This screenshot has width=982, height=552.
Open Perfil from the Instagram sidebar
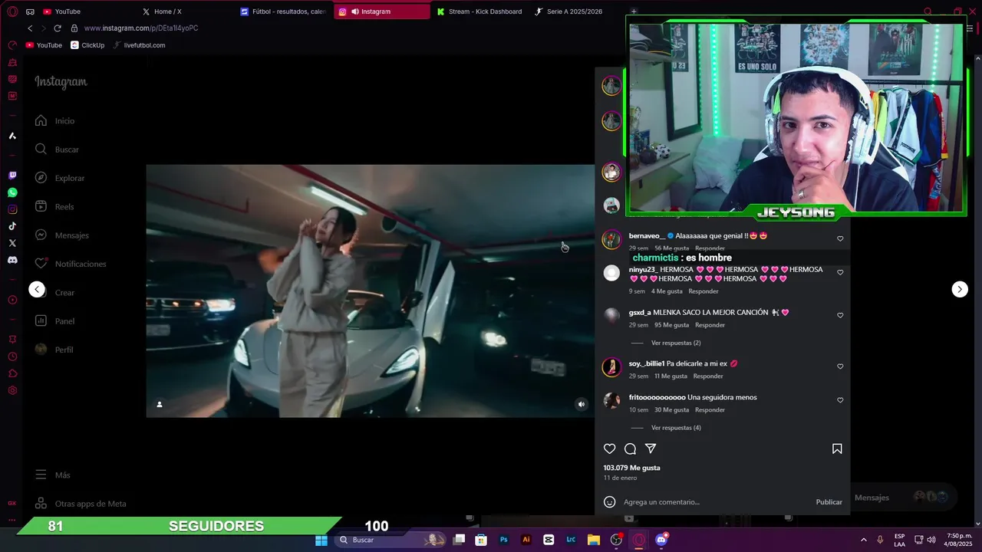coord(54,350)
